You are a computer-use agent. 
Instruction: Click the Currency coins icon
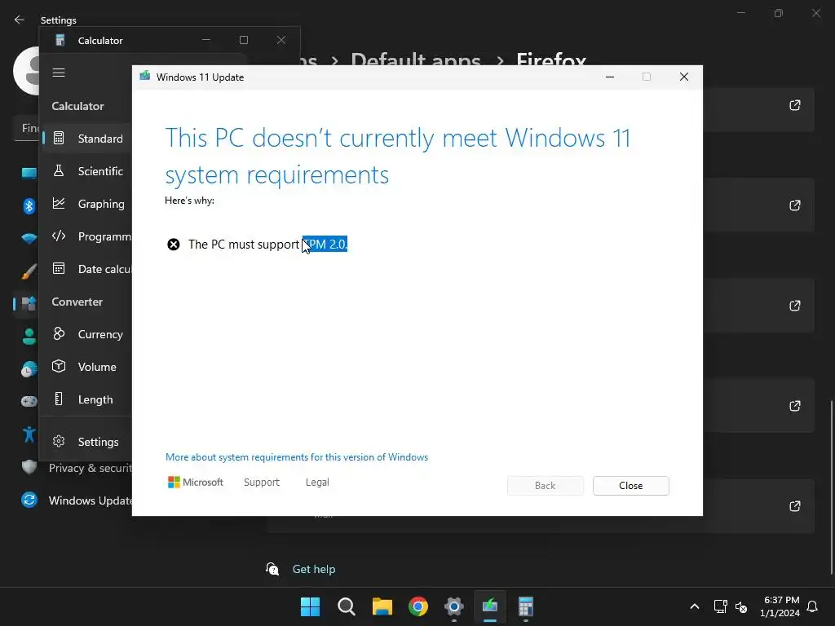pyautogui.click(x=59, y=333)
